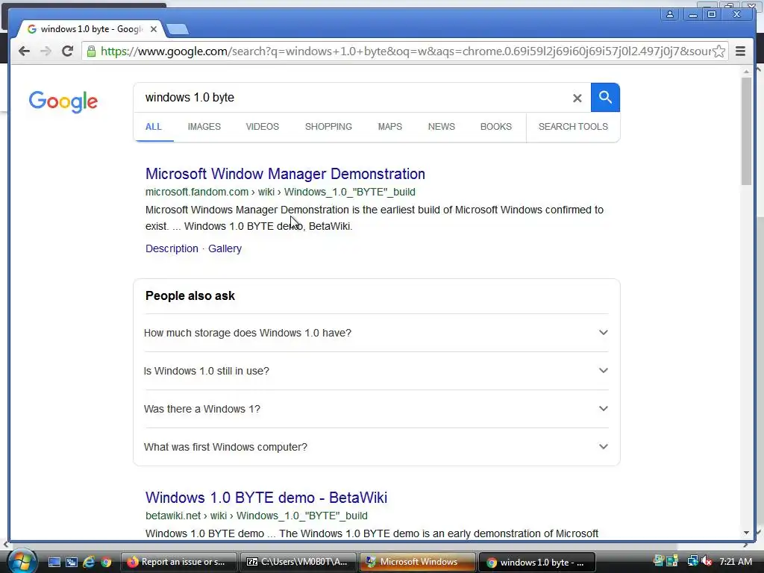Switch to the 7-Zip C:\Users taskbar button
Screen dimensions: 764x573
(298, 562)
